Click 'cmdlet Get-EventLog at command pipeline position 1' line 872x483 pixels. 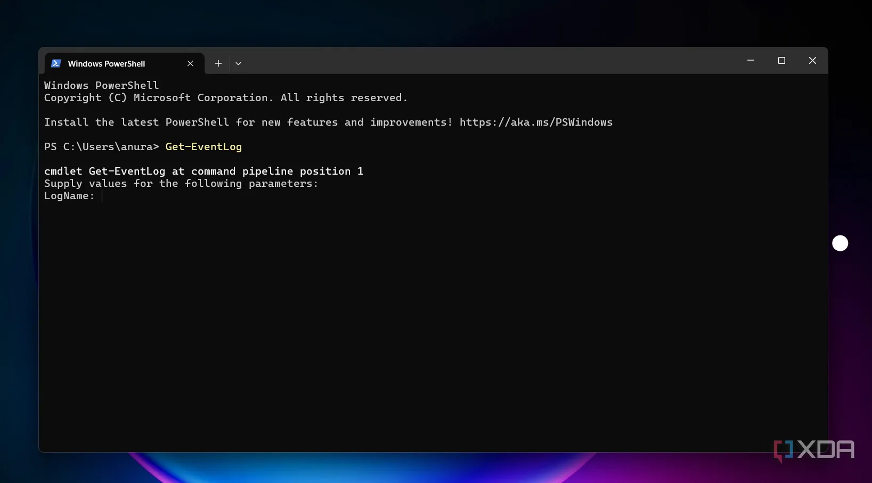[x=203, y=171]
